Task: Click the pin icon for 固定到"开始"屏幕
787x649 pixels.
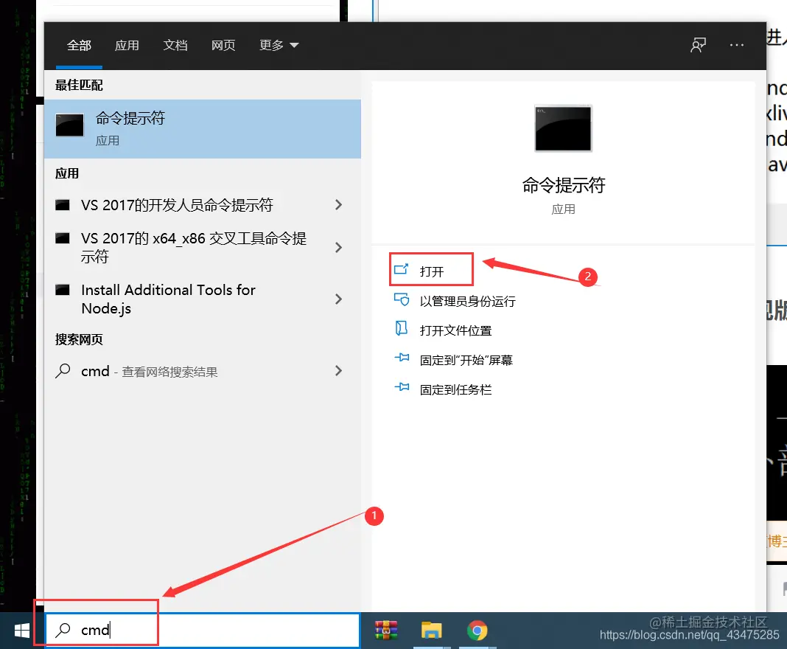Action: [402, 358]
